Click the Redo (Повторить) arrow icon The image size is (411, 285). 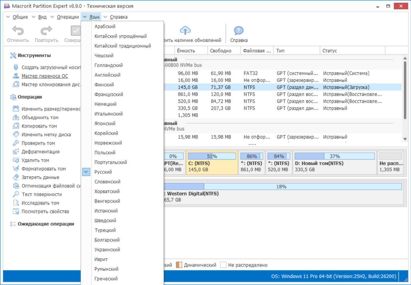[x=46, y=31]
